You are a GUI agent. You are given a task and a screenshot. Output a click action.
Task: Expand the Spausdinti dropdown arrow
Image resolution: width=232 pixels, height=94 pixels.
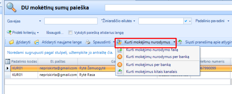(x=114, y=42)
